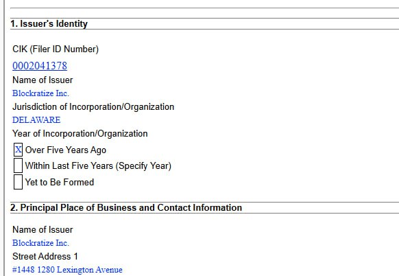This screenshot has width=399, height=276.
Task: Click the Within Last Five Years label text
Action: [x=98, y=166]
